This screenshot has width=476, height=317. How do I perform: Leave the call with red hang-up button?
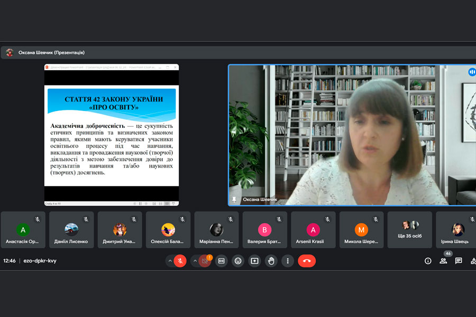coord(307,260)
